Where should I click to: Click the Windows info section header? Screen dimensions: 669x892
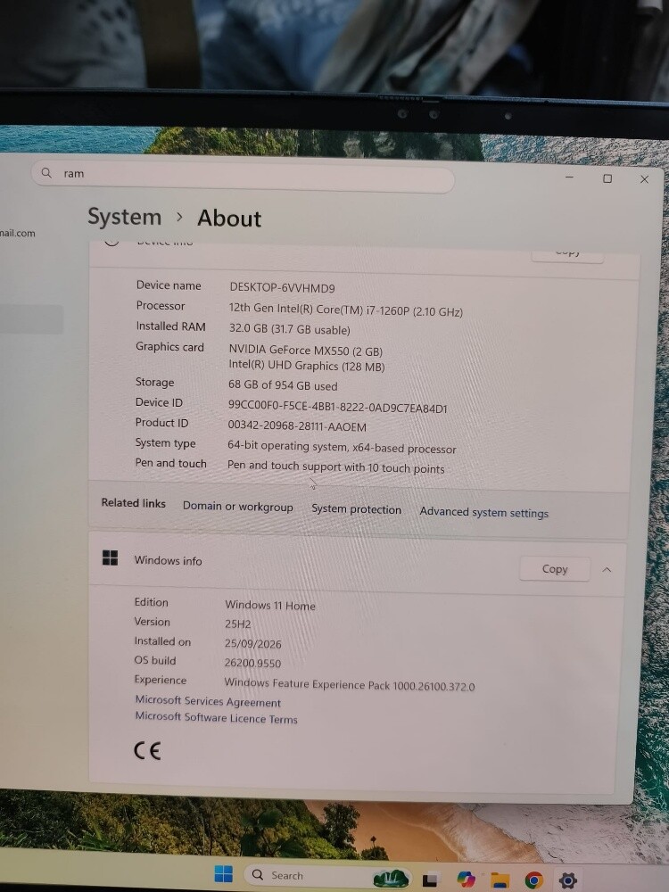coord(358,565)
